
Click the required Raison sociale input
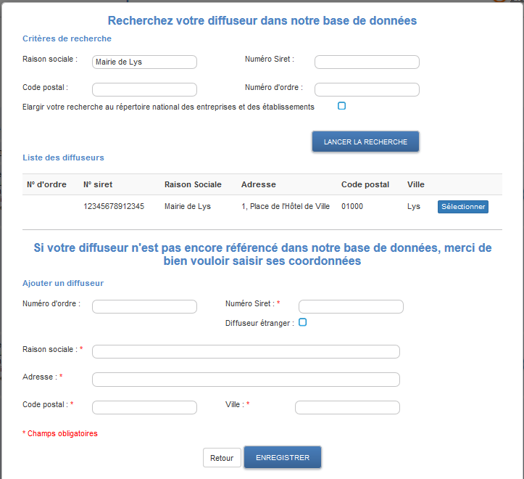coord(246,351)
